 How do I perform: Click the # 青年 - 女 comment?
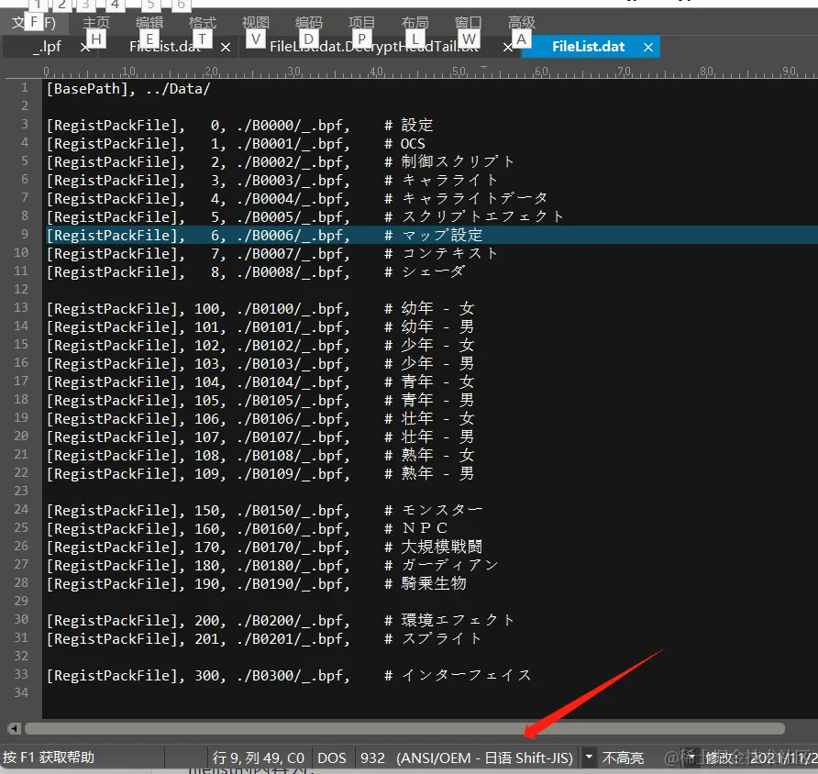click(429, 381)
